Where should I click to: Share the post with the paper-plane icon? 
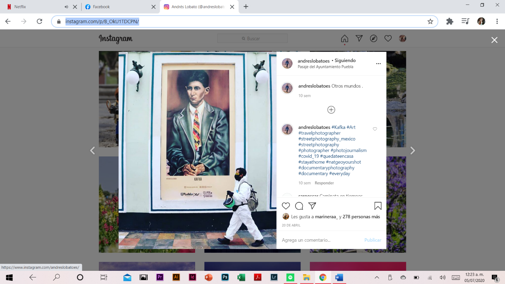[312, 206]
